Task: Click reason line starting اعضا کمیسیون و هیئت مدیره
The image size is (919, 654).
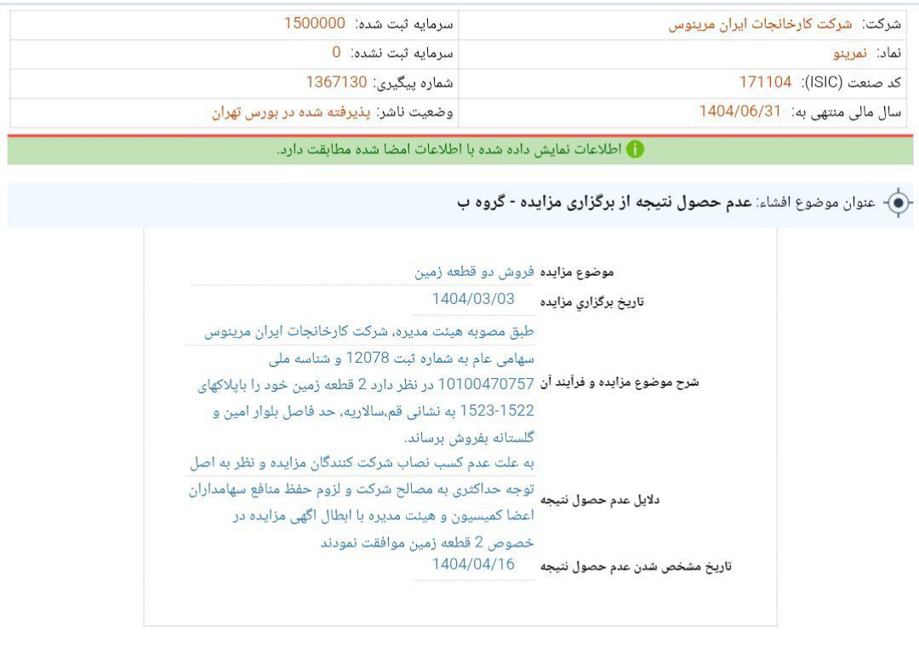Action: point(383,516)
